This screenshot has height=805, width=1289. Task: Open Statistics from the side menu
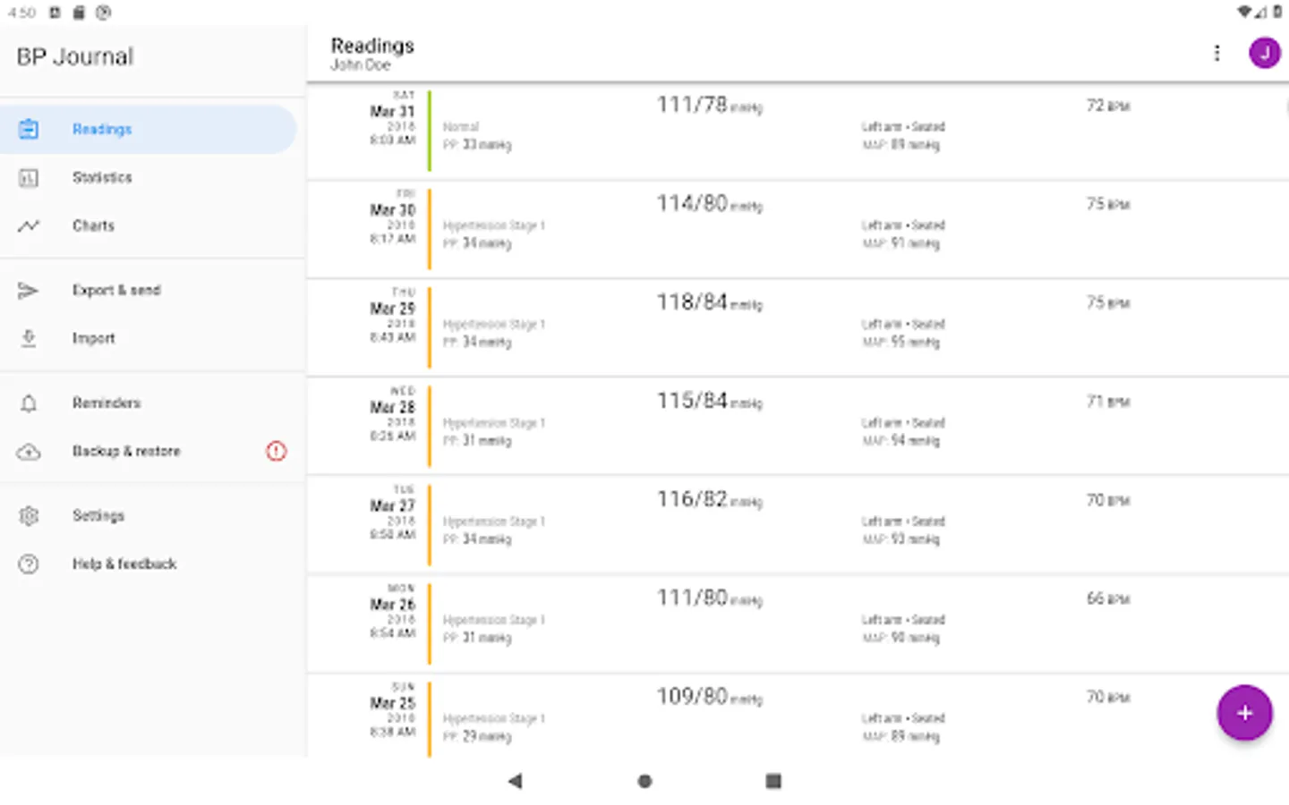pos(102,178)
